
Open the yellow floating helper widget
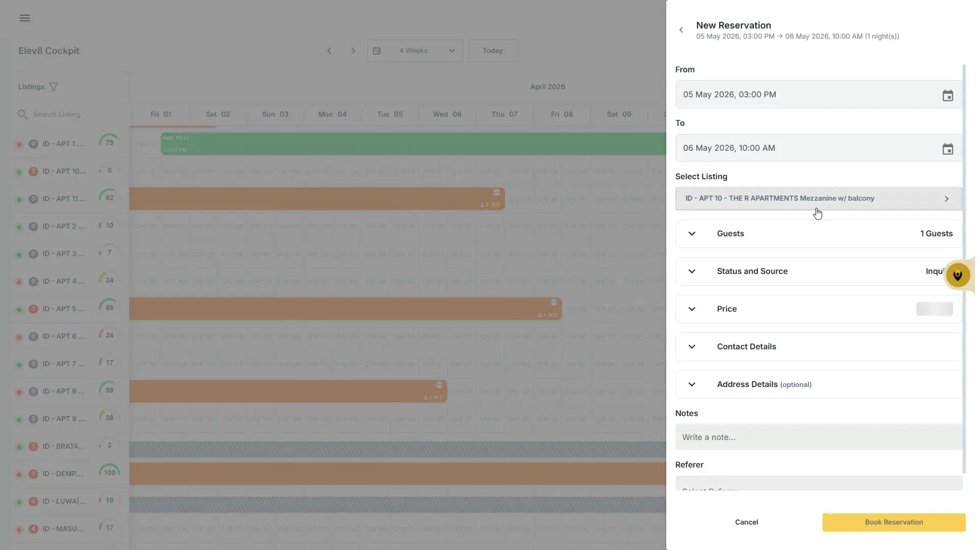point(958,276)
